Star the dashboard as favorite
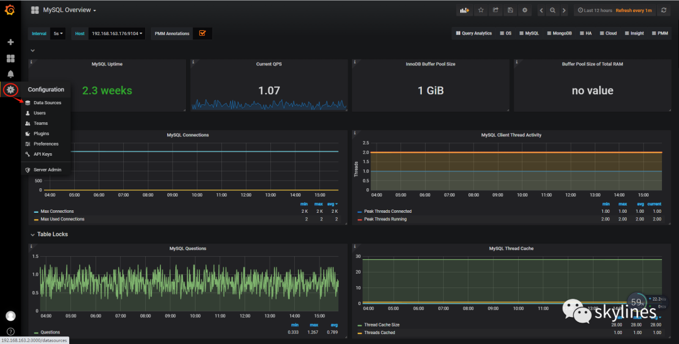 pos(481,10)
